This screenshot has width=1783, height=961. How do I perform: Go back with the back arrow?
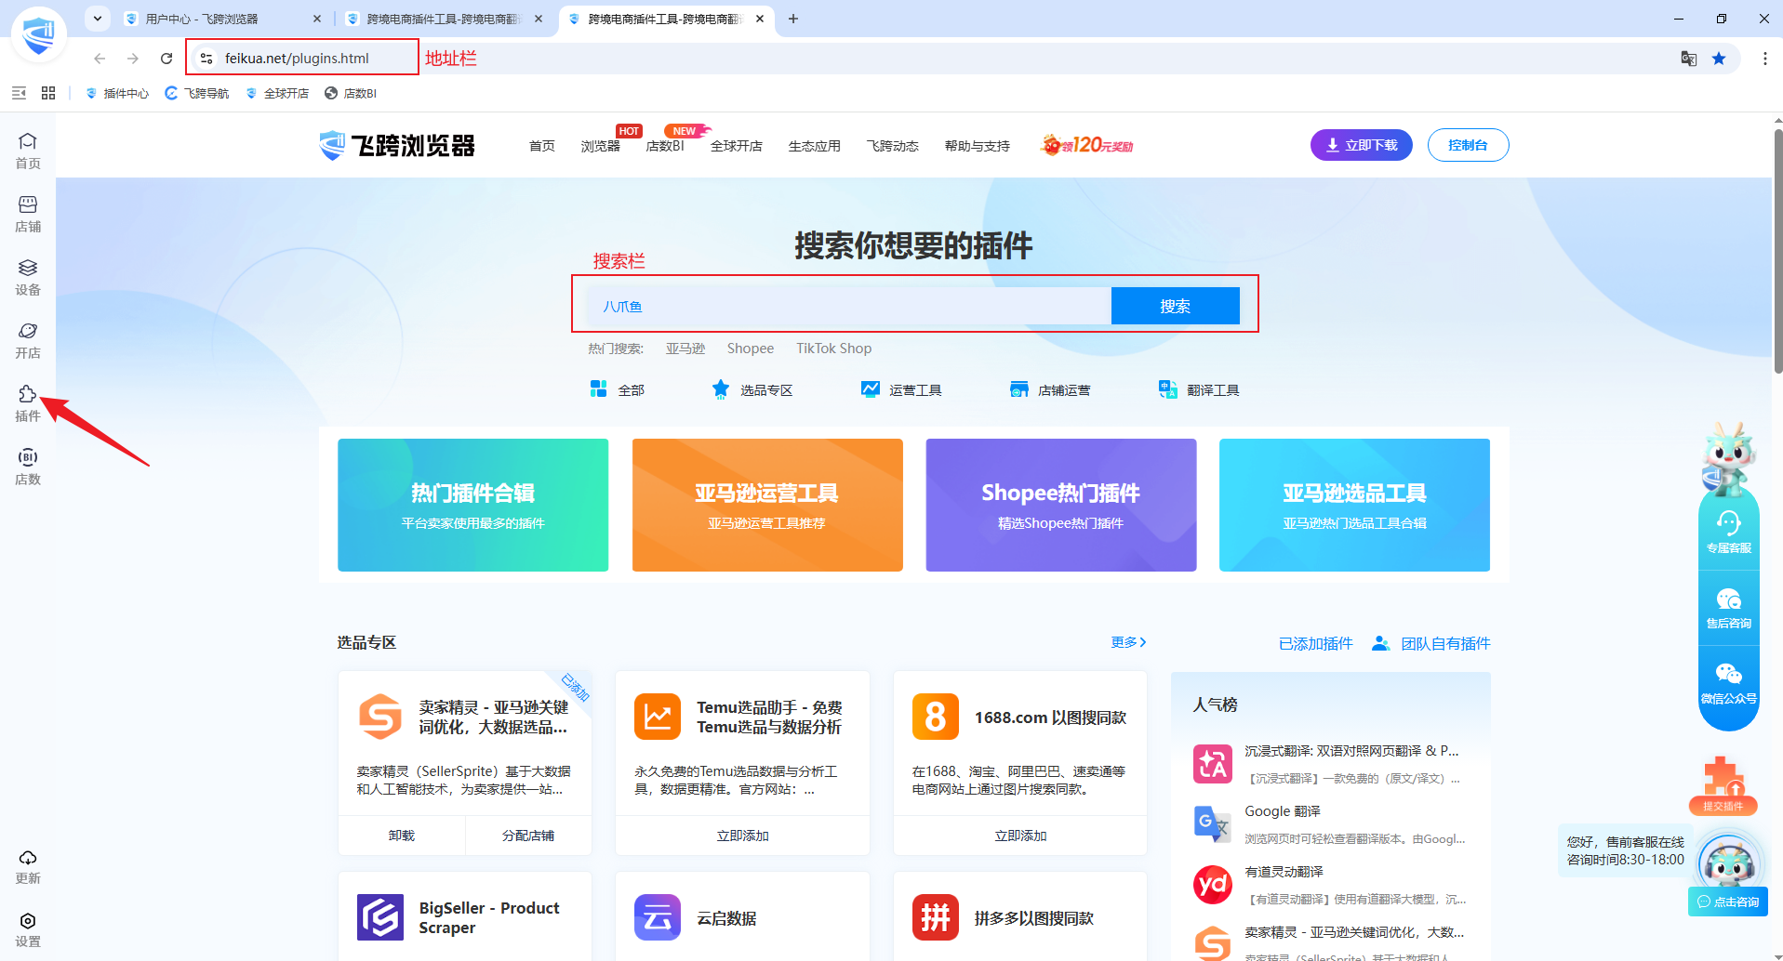tap(100, 59)
